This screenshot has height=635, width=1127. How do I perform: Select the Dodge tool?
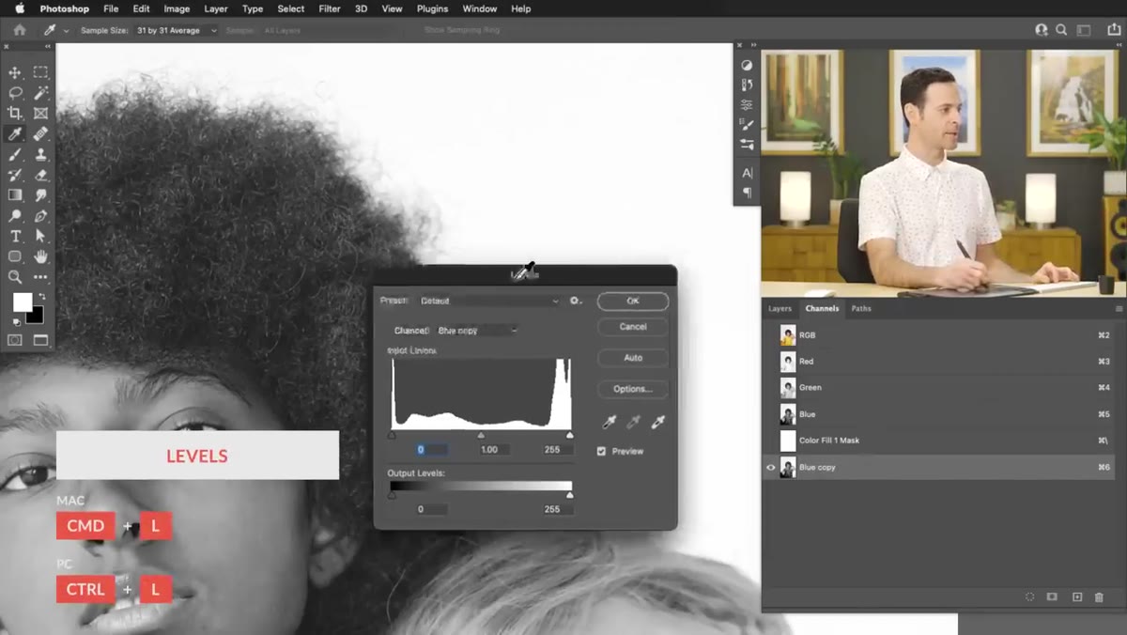[x=15, y=216]
